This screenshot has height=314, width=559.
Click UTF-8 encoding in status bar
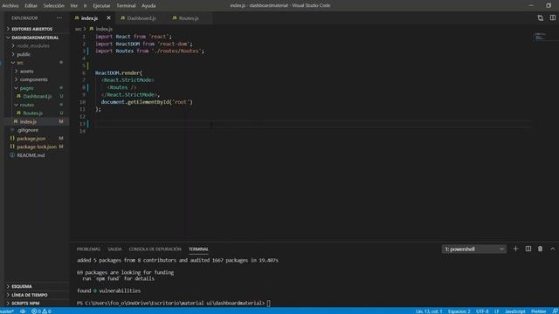[x=482, y=311]
